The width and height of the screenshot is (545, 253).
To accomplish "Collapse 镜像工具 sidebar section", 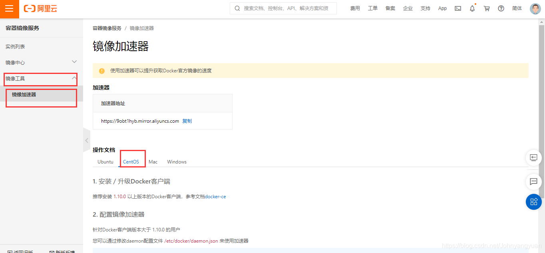I will point(74,78).
